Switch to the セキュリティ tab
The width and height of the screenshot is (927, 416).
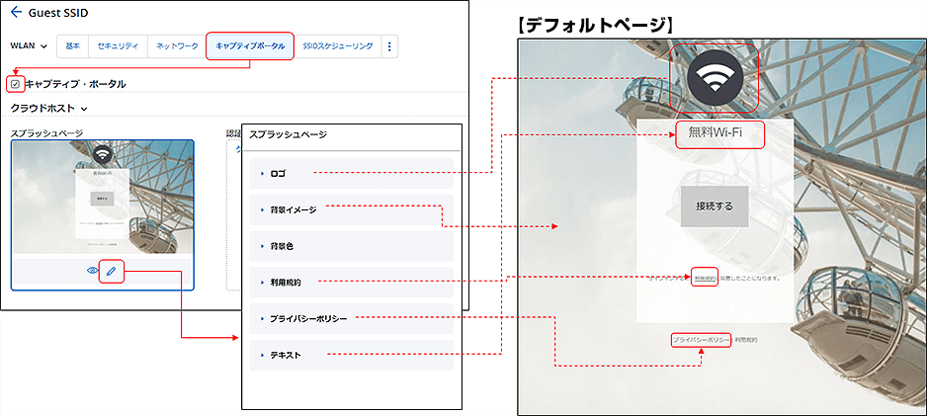coord(118,46)
